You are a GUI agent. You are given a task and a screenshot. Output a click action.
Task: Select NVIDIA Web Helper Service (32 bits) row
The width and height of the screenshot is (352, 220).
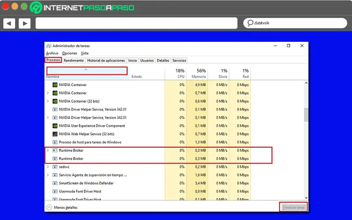[148, 134]
